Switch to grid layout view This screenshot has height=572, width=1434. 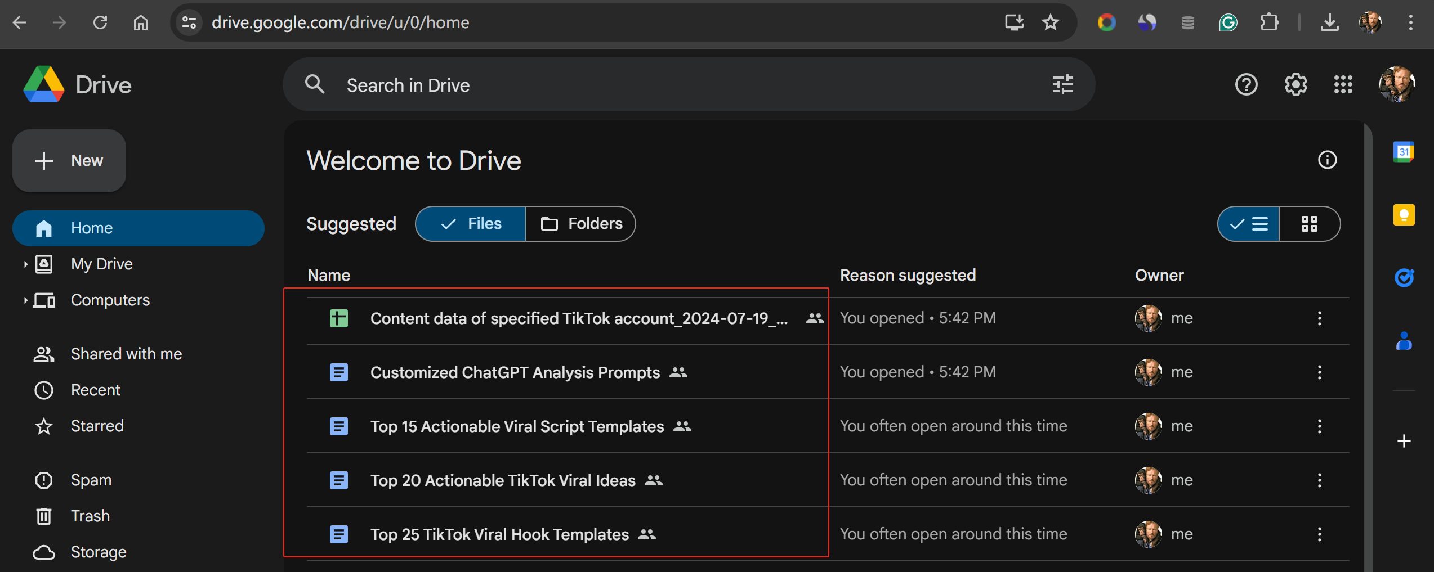(x=1309, y=224)
